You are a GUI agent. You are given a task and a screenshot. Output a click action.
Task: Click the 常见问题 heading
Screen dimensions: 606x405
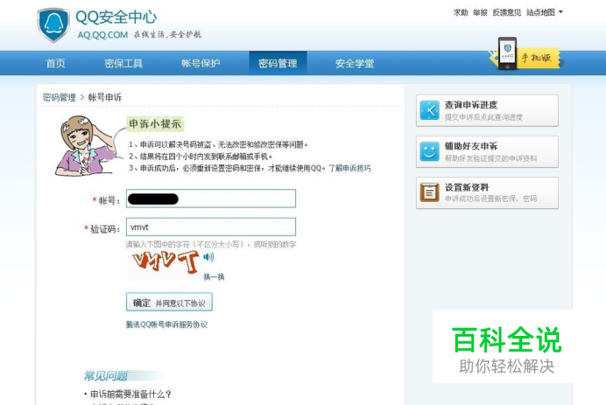106,375
